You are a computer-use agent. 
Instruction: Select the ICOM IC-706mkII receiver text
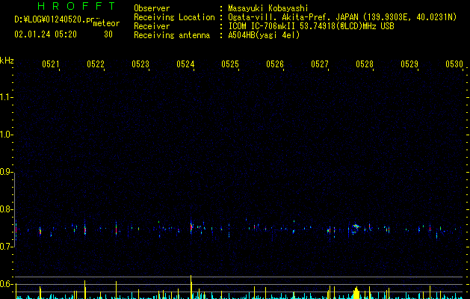point(311,26)
